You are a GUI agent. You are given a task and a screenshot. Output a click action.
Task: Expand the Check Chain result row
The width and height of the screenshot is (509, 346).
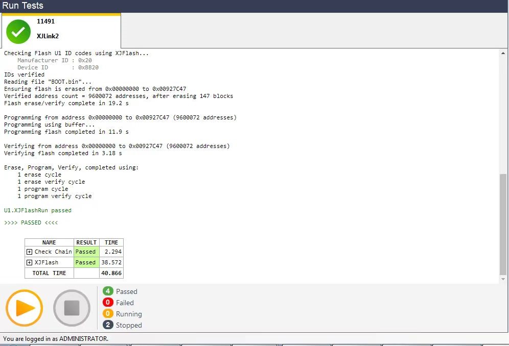pos(29,252)
